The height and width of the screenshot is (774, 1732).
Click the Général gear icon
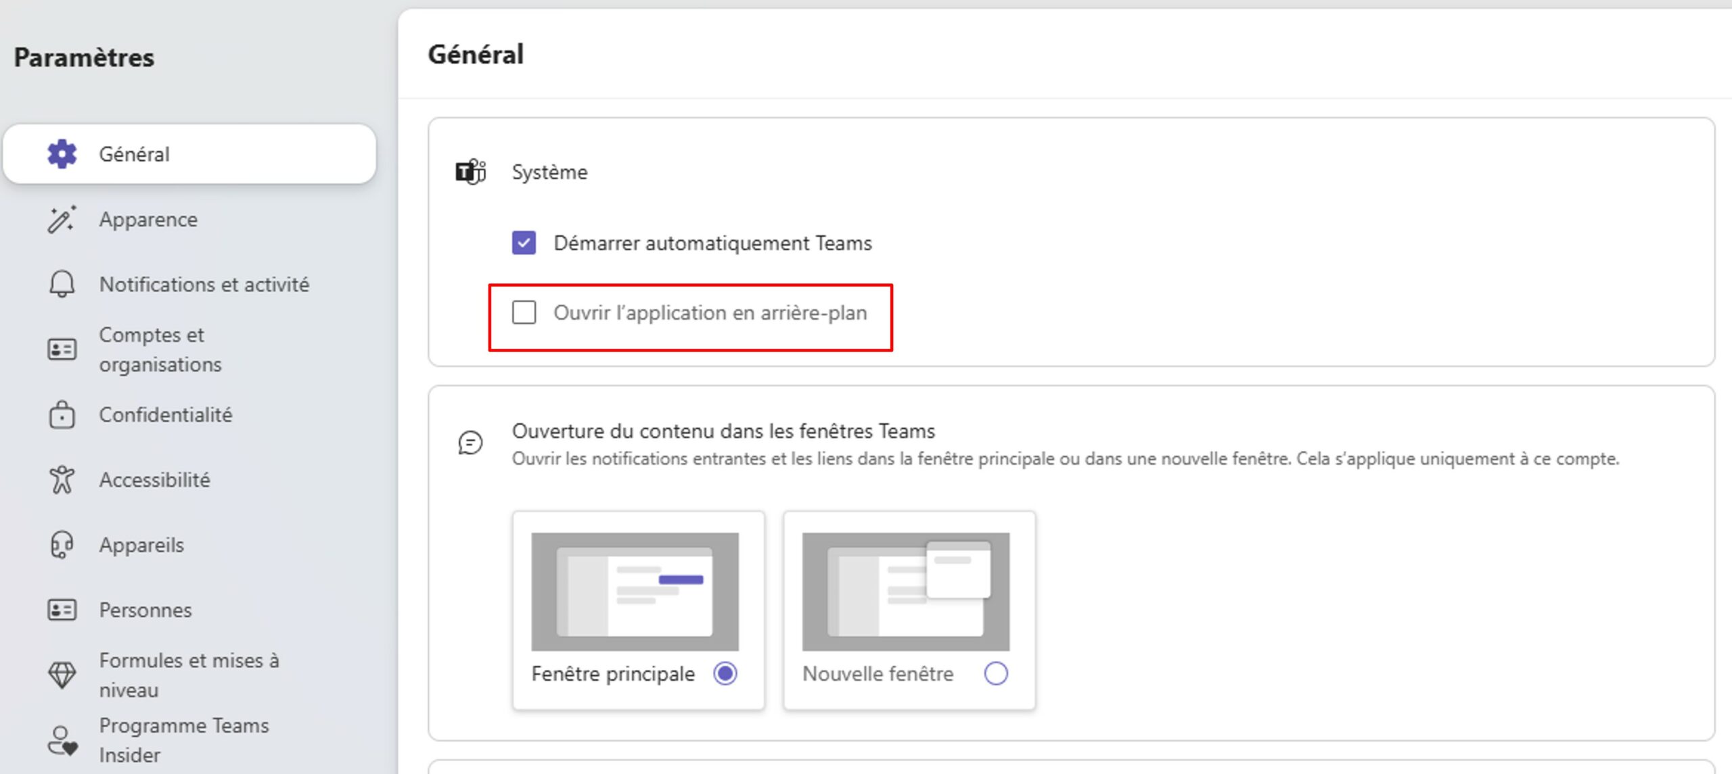click(62, 154)
